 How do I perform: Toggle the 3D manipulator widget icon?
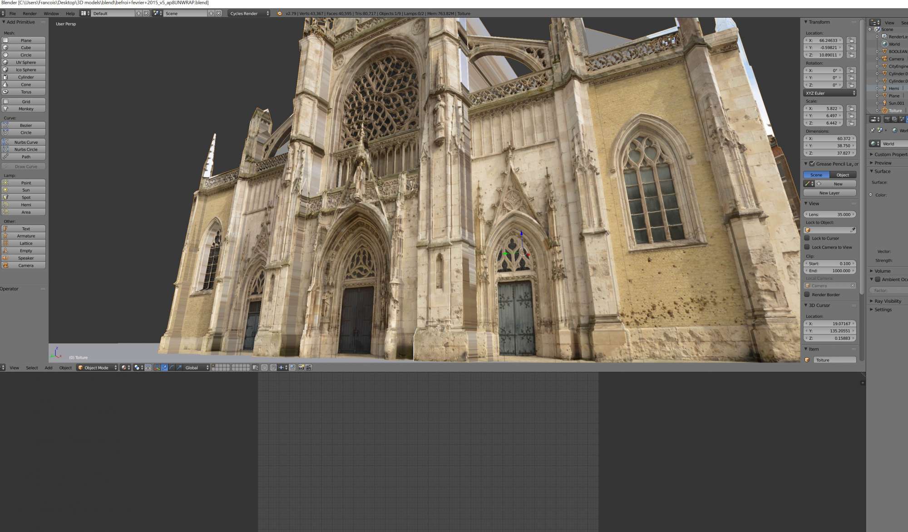pyautogui.click(x=157, y=367)
